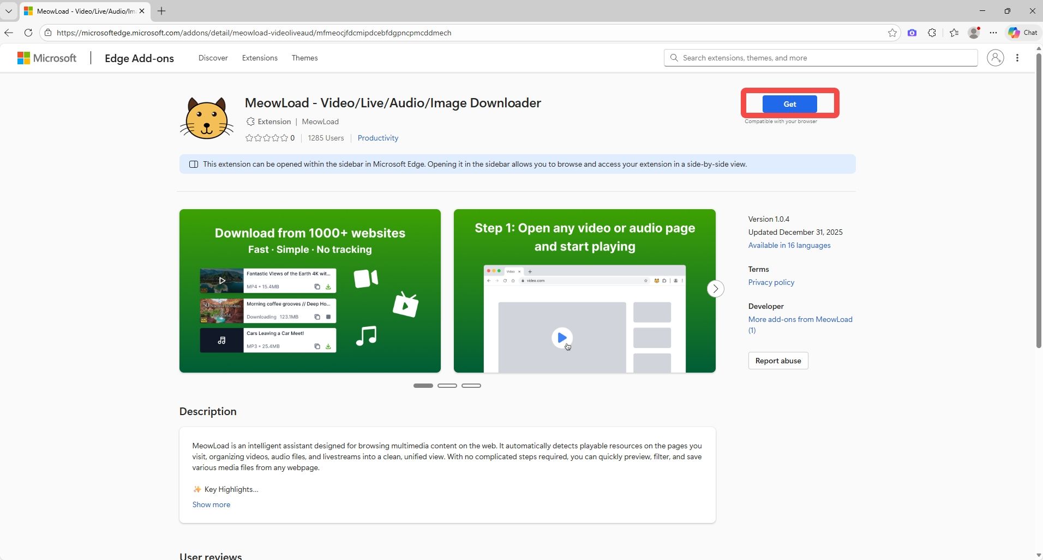Viewport: 1043px width, 560px height.
Task: Expand description with Show more
Action: coord(211,504)
